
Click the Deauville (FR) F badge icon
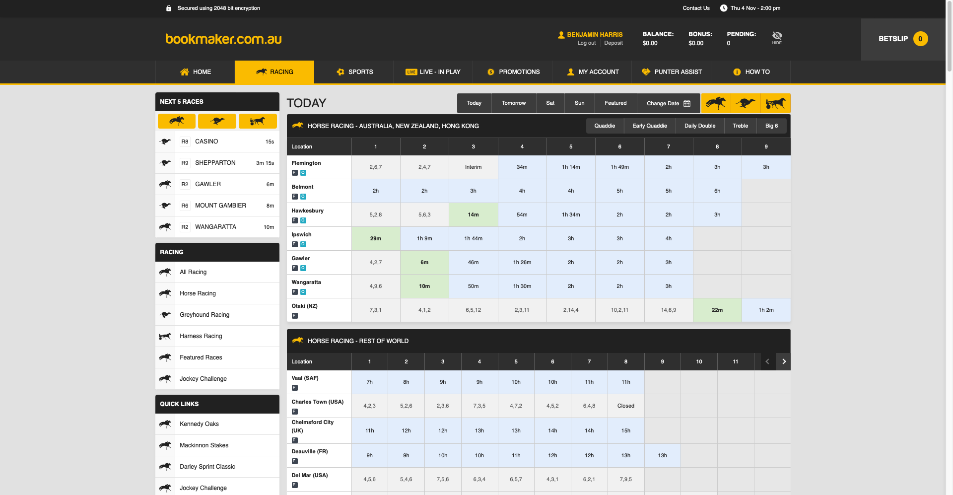click(x=295, y=461)
